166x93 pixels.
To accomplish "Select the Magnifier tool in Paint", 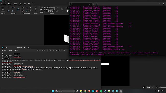I will (30, 11).
